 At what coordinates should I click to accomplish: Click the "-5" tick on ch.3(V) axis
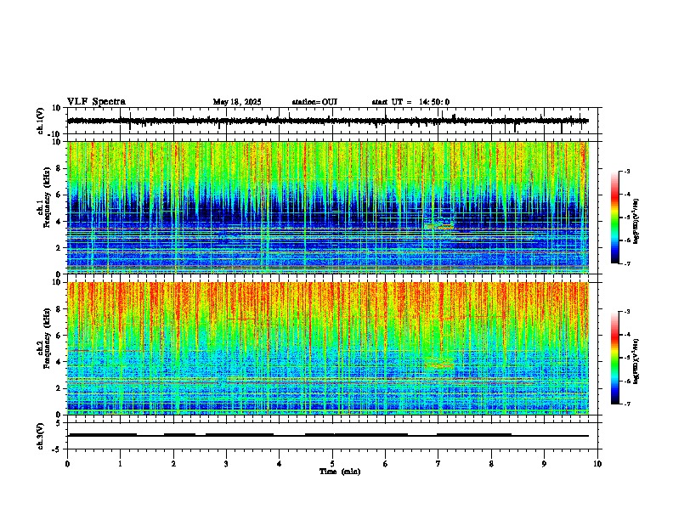tap(57, 449)
